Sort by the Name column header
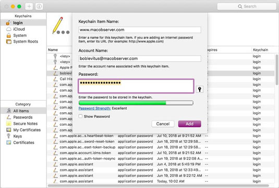 (53, 50)
